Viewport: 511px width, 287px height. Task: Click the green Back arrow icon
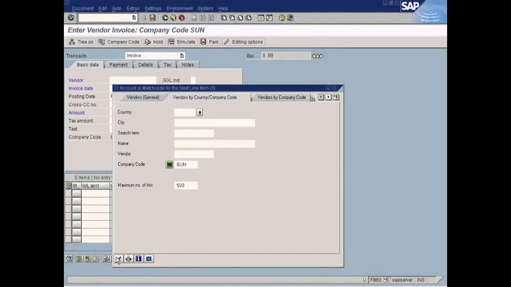pyautogui.click(x=165, y=18)
